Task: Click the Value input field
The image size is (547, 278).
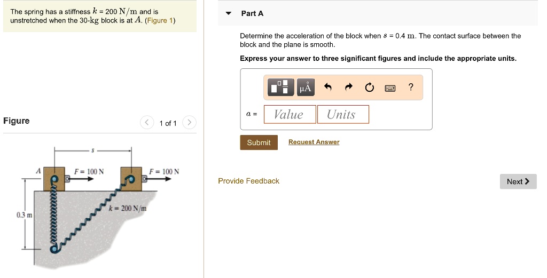Action: (290, 114)
